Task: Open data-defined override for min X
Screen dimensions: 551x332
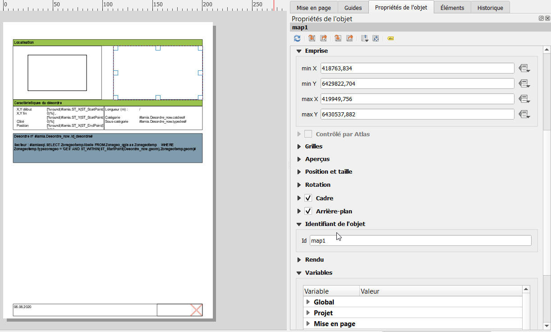Action: tap(524, 68)
